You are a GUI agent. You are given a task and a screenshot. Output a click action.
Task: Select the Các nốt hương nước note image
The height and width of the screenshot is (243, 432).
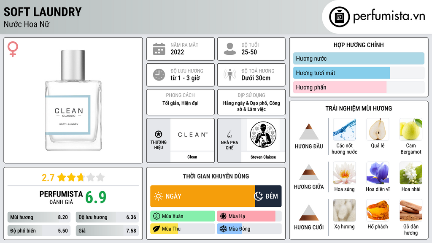point(344,129)
